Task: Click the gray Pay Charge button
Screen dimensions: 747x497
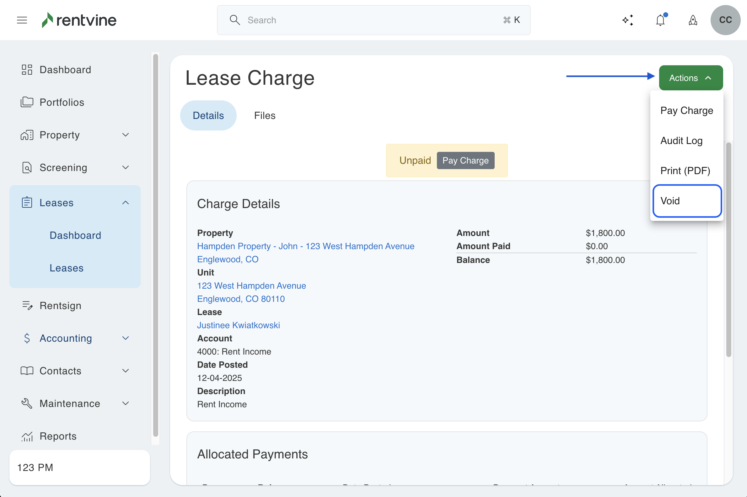Action: click(x=465, y=161)
